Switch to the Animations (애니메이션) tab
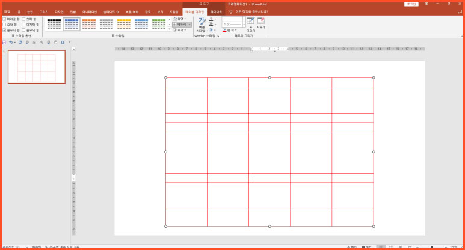The image size is (465, 250). [x=90, y=12]
